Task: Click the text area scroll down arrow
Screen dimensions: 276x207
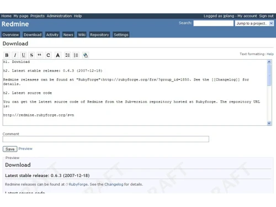Action: tap(269, 123)
